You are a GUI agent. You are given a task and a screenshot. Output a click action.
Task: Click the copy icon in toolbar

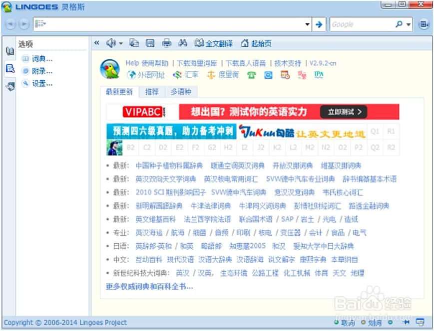tap(134, 43)
